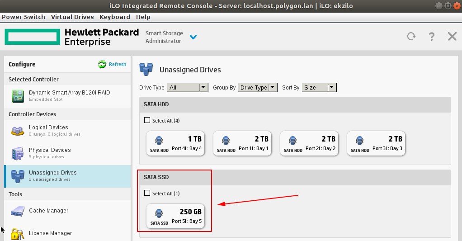Select the Logical Devices icon
The height and width of the screenshot is (241, 462).
[x=18, y=131]
